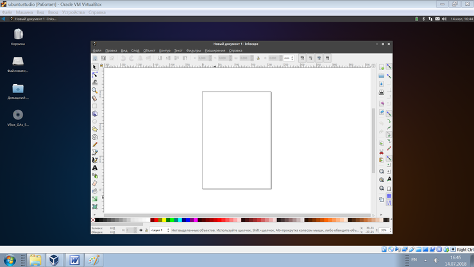Select the Ellipse tool

coord(95,121)
